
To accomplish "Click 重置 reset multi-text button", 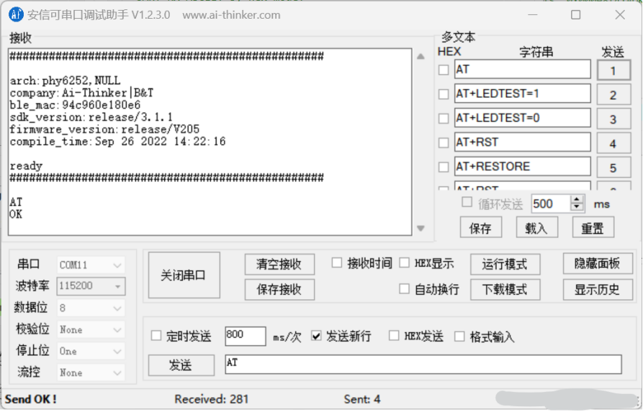I will click(x=593, y=228).
